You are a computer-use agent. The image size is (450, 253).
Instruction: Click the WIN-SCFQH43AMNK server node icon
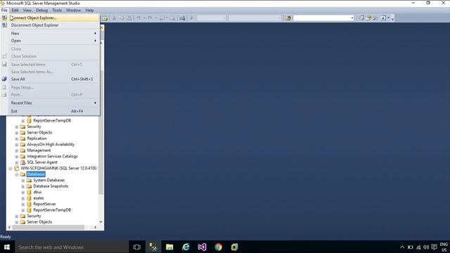coord(17,168)
